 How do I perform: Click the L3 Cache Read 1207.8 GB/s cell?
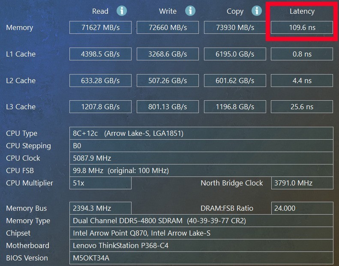(x=100, y=107)
